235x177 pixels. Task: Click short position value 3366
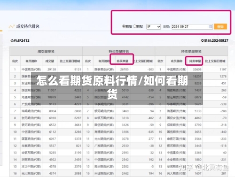[198, 153]
